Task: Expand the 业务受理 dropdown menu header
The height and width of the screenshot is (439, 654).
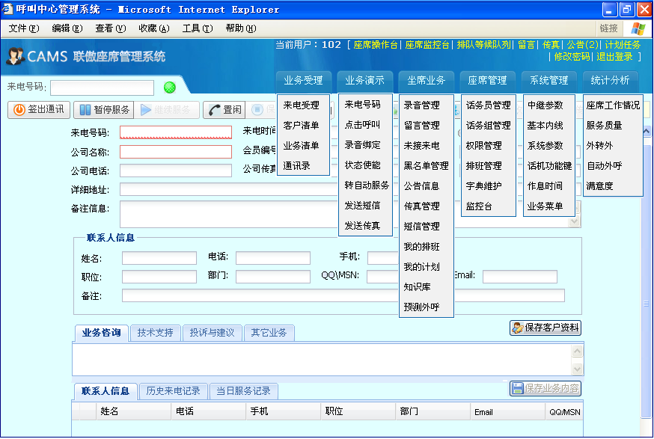Action: click(303, 81)
